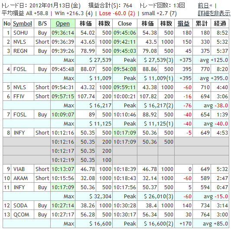Click share count 100 in sub-fill row
The width and height of the screenshot is (231, 229).
(104, 160)
